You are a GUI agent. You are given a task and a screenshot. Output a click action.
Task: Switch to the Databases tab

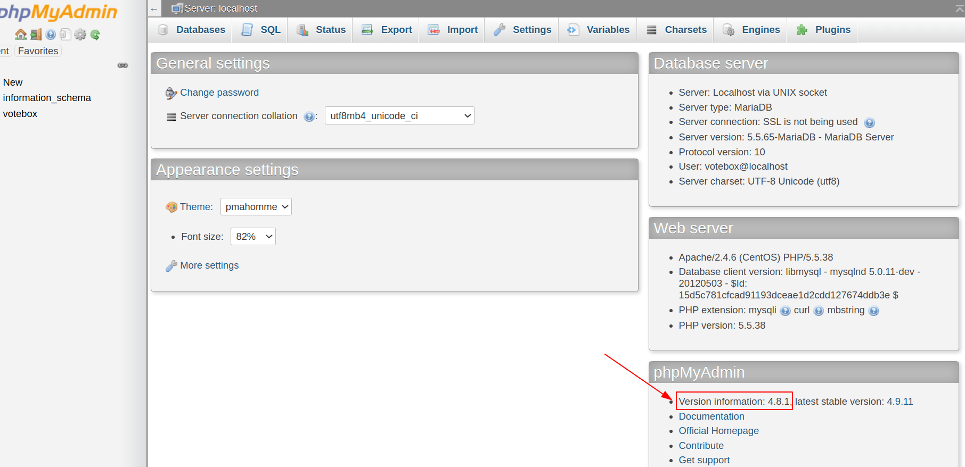click(x=192, y=30)
